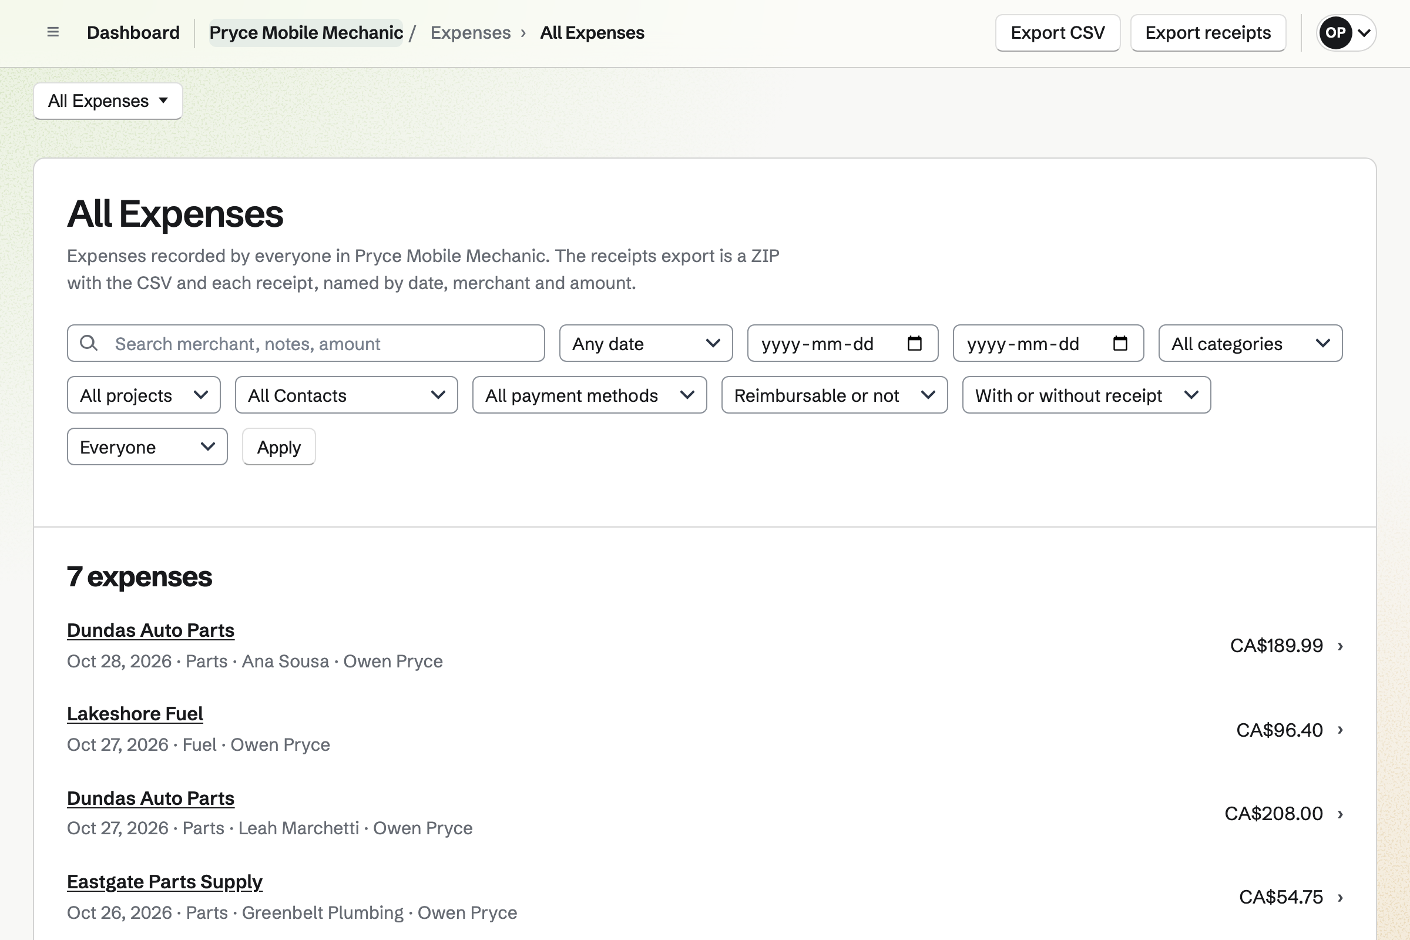
Task: Click the calendar icon in the second date field
Action: point(1120,344)
